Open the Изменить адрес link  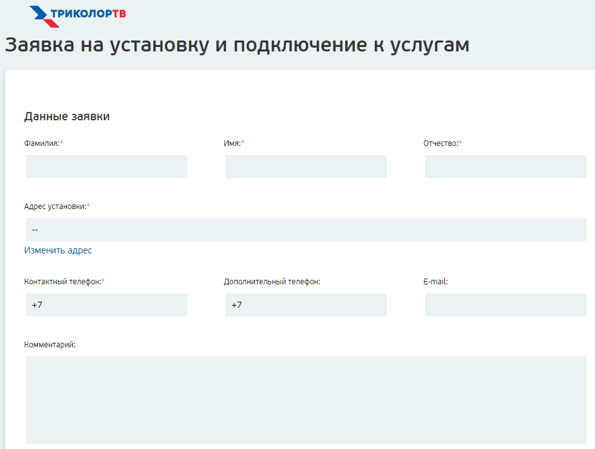[58, 250]
